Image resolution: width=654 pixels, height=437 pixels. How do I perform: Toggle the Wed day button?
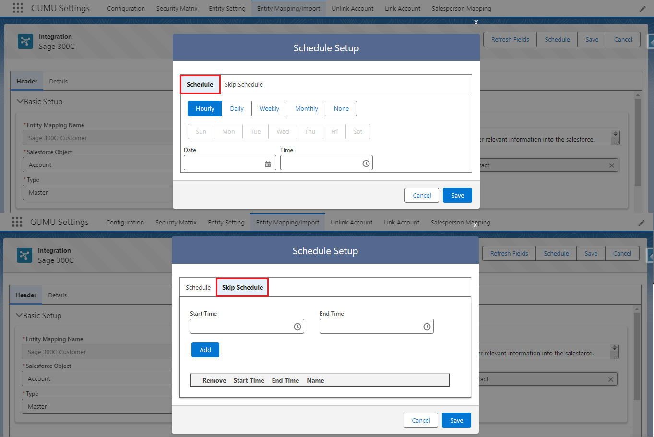pyautogui.click(x=283, y=132)
